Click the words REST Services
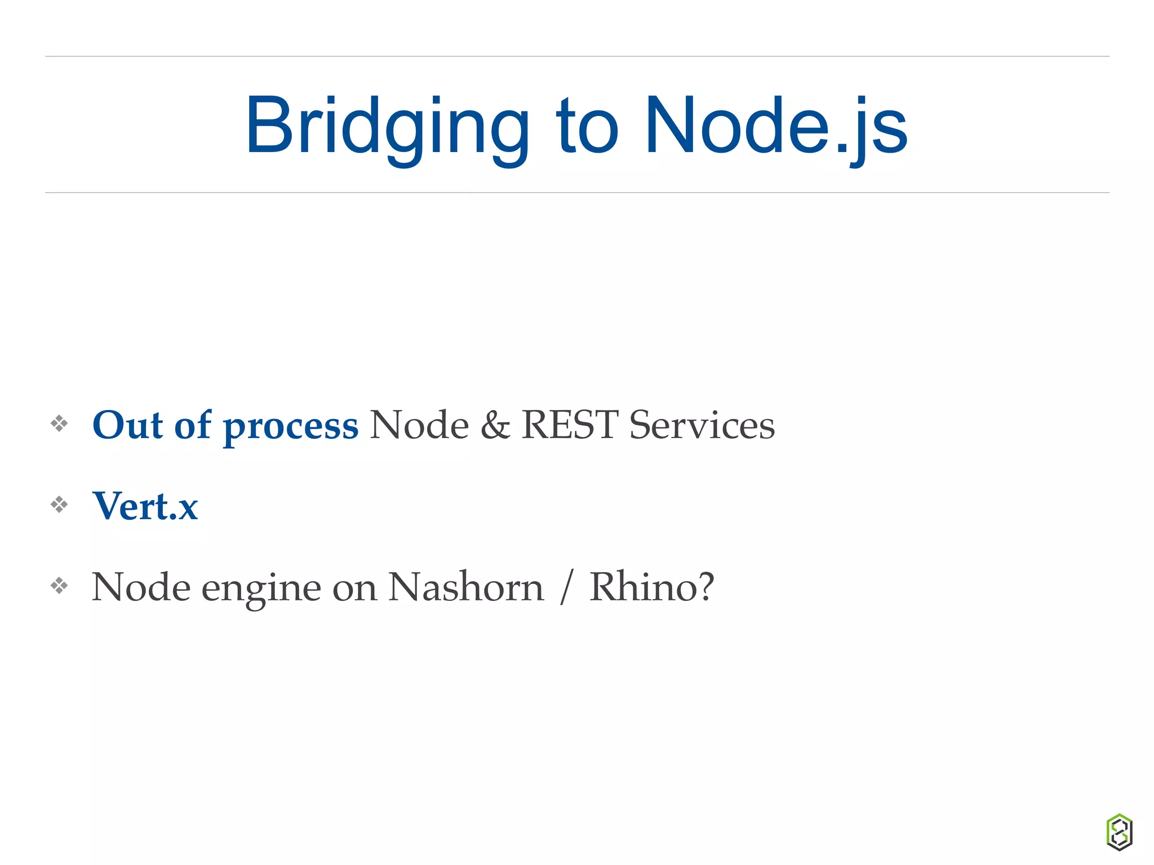 pos(648,425)
